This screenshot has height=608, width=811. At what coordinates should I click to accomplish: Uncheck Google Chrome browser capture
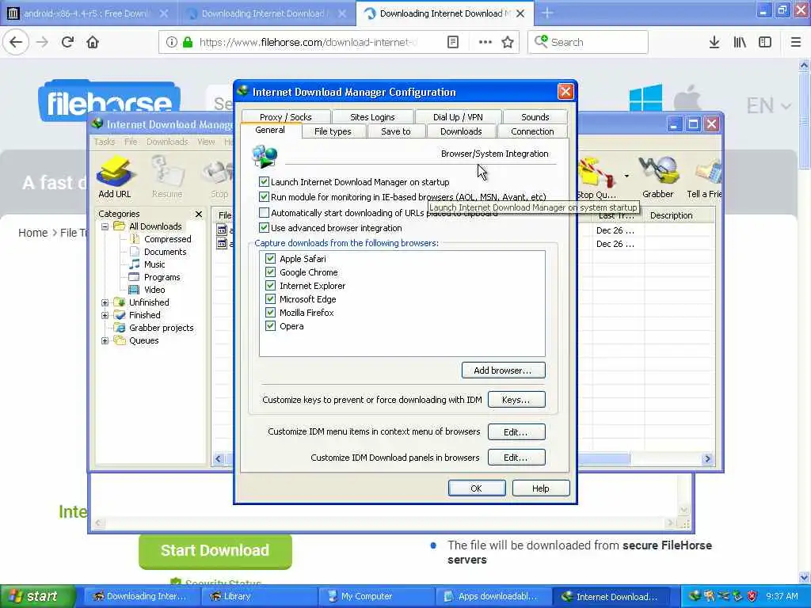[270, 272]
